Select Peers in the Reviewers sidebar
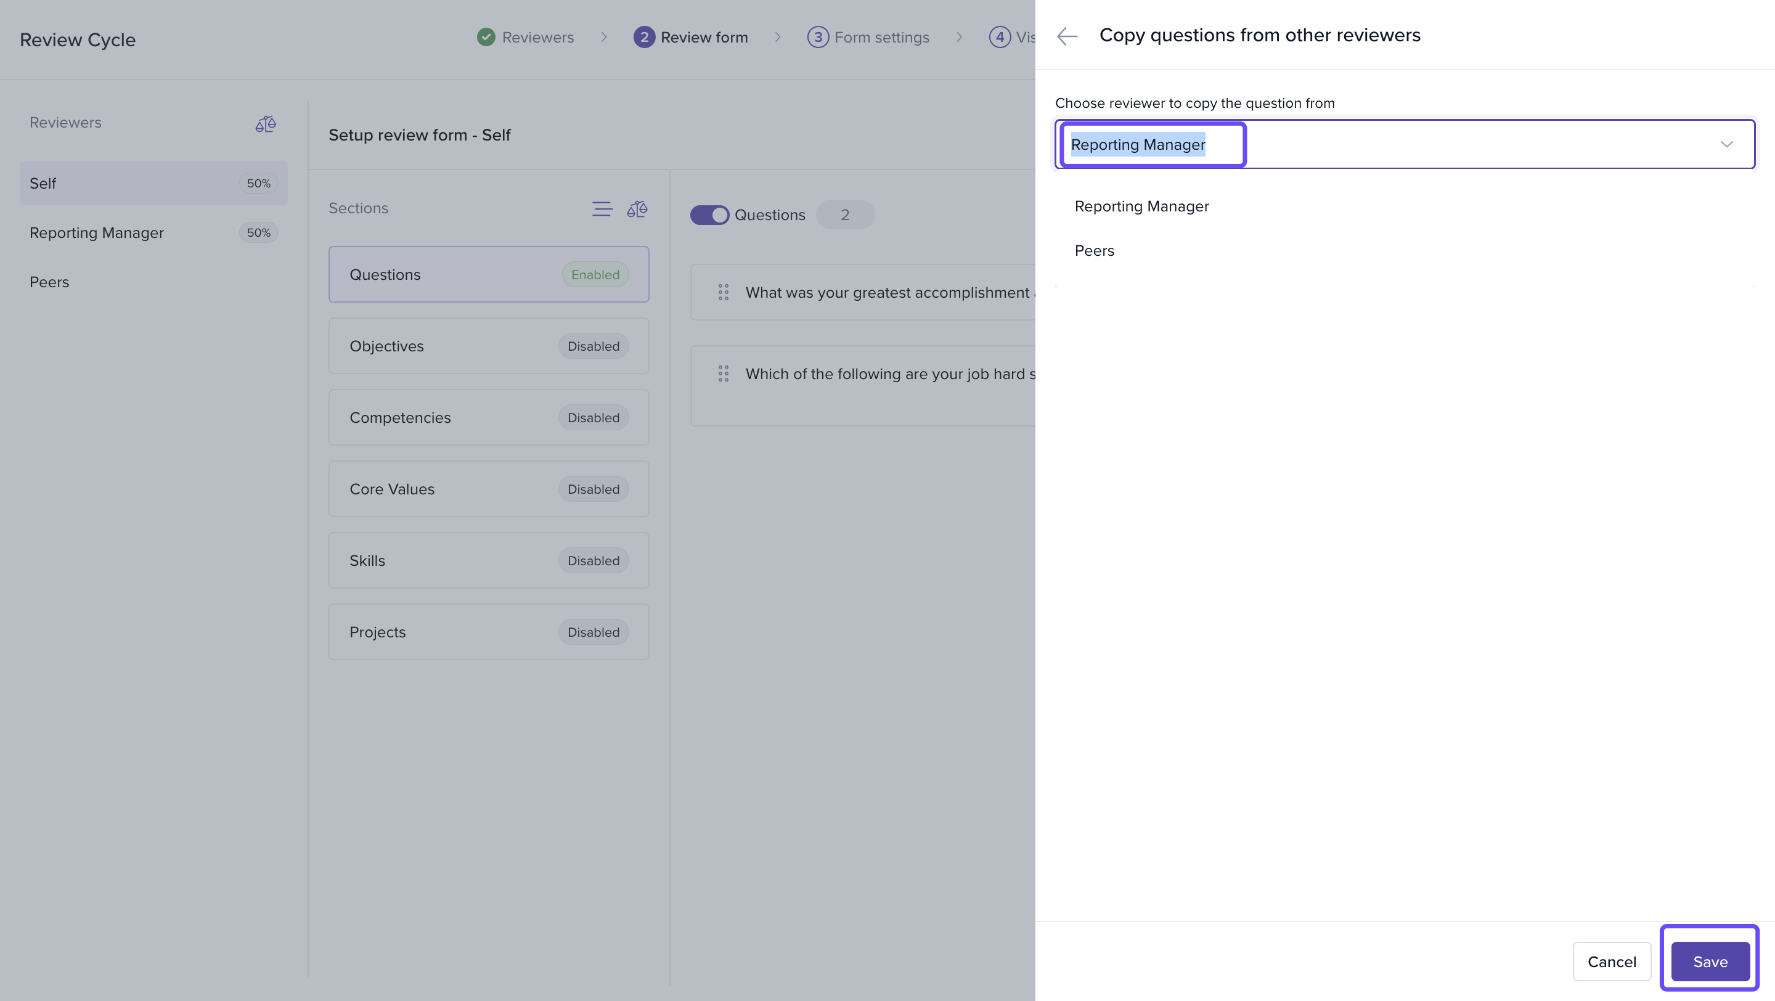The width and height of the screenshot is (1775, 1001). (49, 282)
